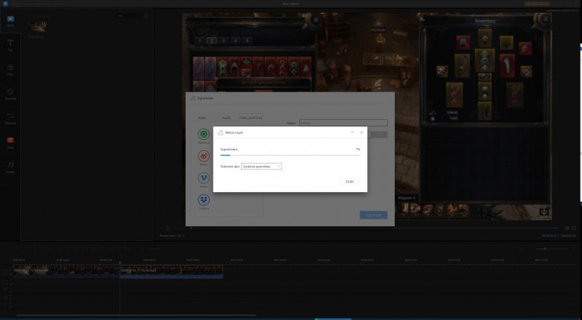Open the Přechody (transitions) sidebar panel
This screenshot has height=320, width=582.
[x=10, y=118]
